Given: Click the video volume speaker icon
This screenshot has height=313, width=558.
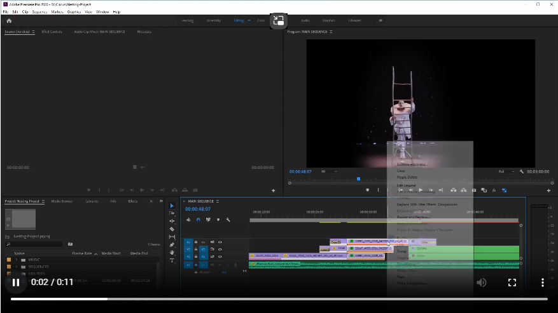Looking at the screenshot, I should 482,283.
